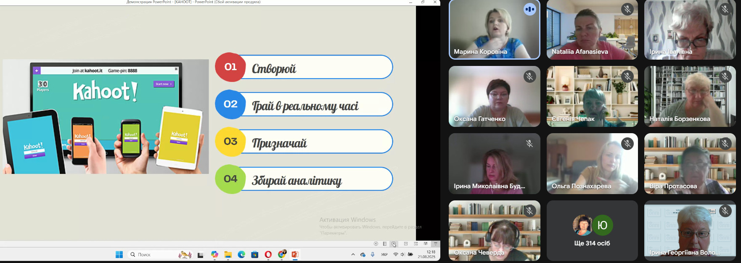741x263 pixels.
Task: Click the muted mic icon on Віра Протасова
Action: point(725,144)
